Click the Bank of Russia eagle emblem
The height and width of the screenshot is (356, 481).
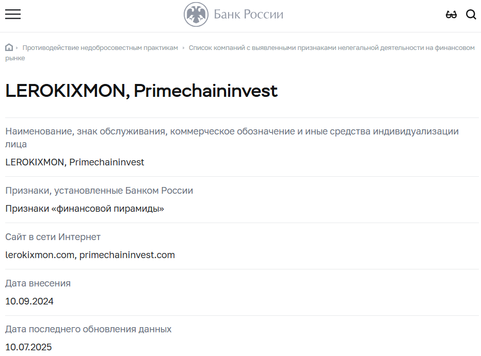pyautogui.click(x=196, y=14)
